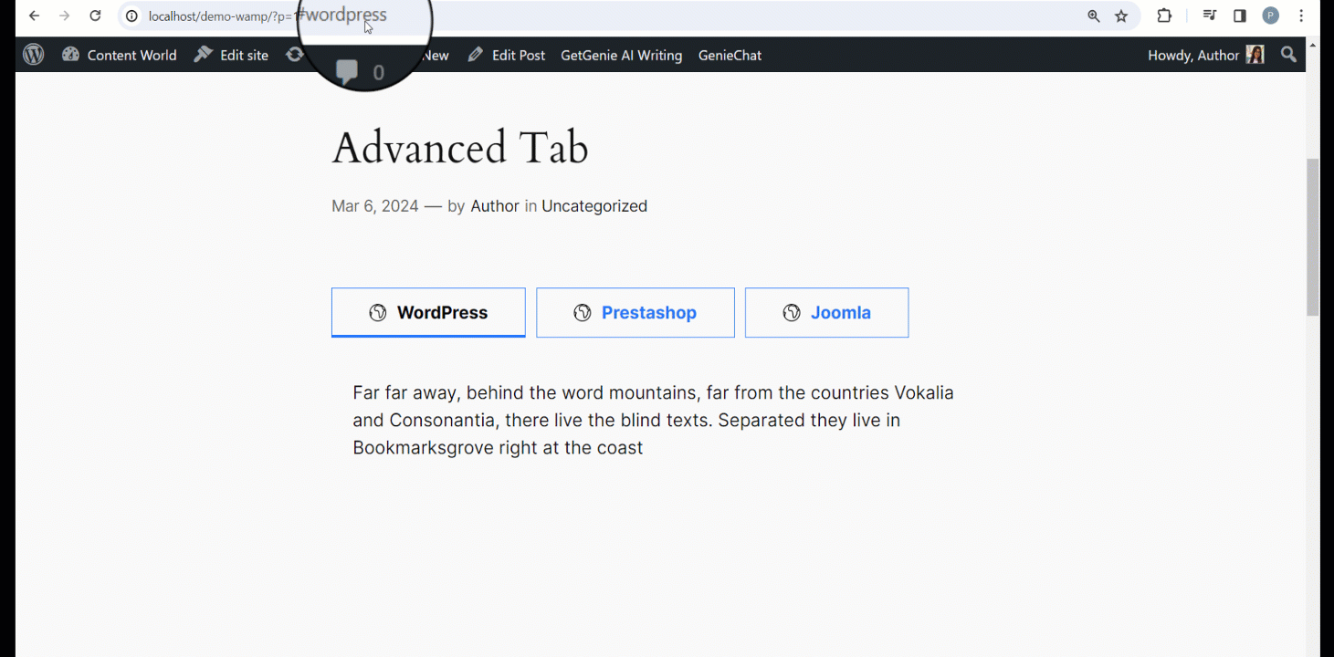Open the admin bar search icon

pyautogui.click(x=1288, y=55)
